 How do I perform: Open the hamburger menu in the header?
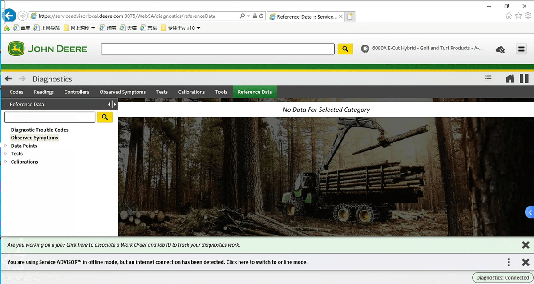pyautogui.click(x=521, y=49)
